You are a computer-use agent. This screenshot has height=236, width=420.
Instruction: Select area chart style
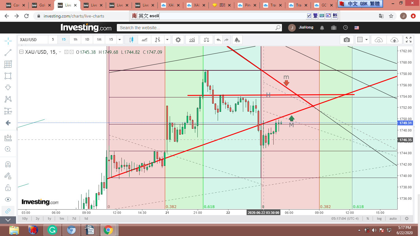tap(145, 40)
